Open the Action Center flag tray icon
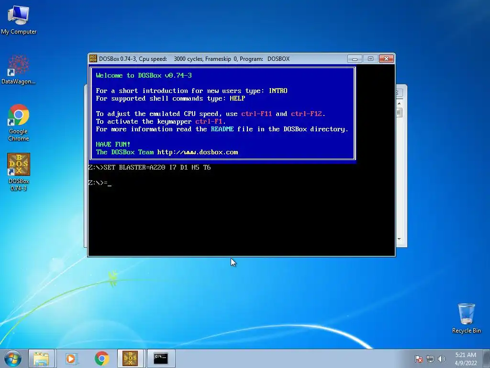 point(419,359)
